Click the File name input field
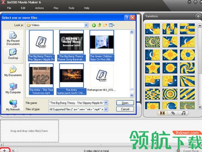The image size is (202, 152). click(76, 103)
